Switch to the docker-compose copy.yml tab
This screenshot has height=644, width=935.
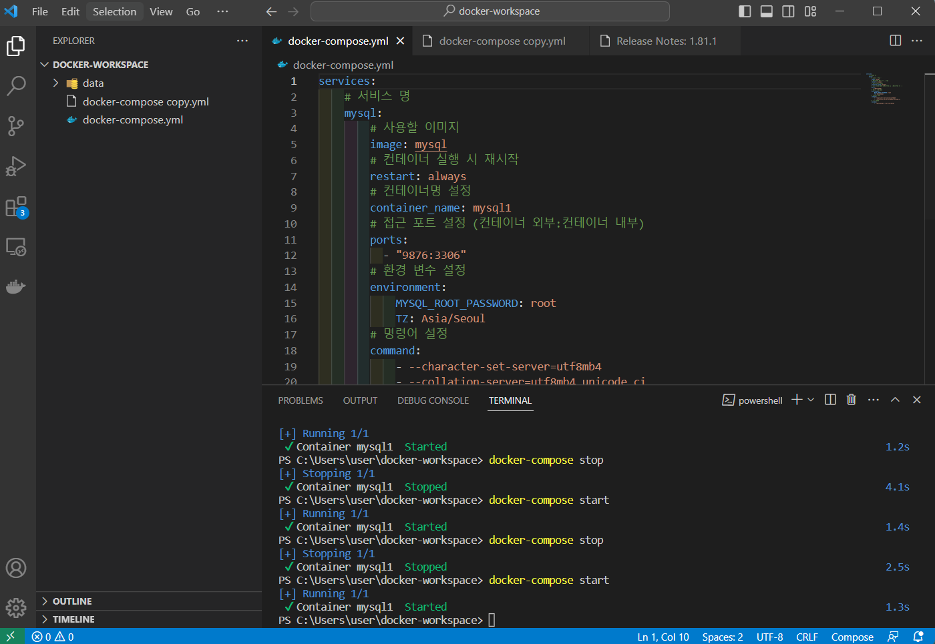click(502, 41)
